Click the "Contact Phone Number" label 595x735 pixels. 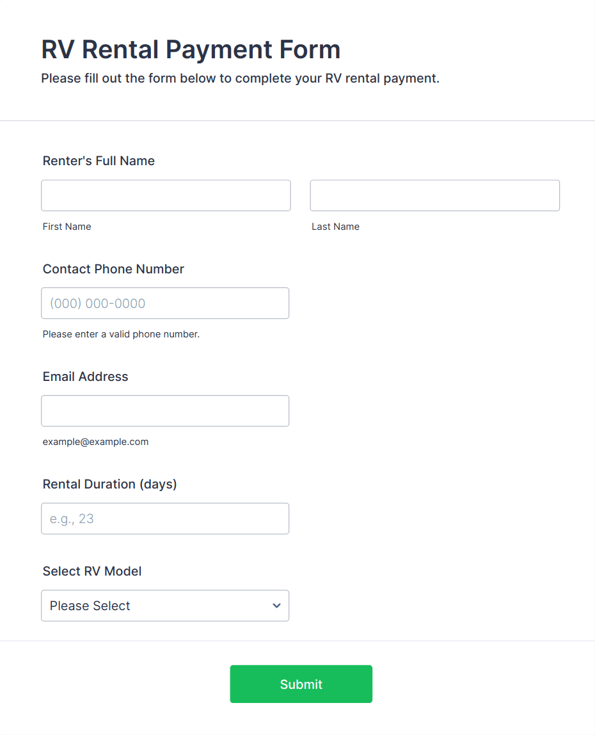pos(113,269)
